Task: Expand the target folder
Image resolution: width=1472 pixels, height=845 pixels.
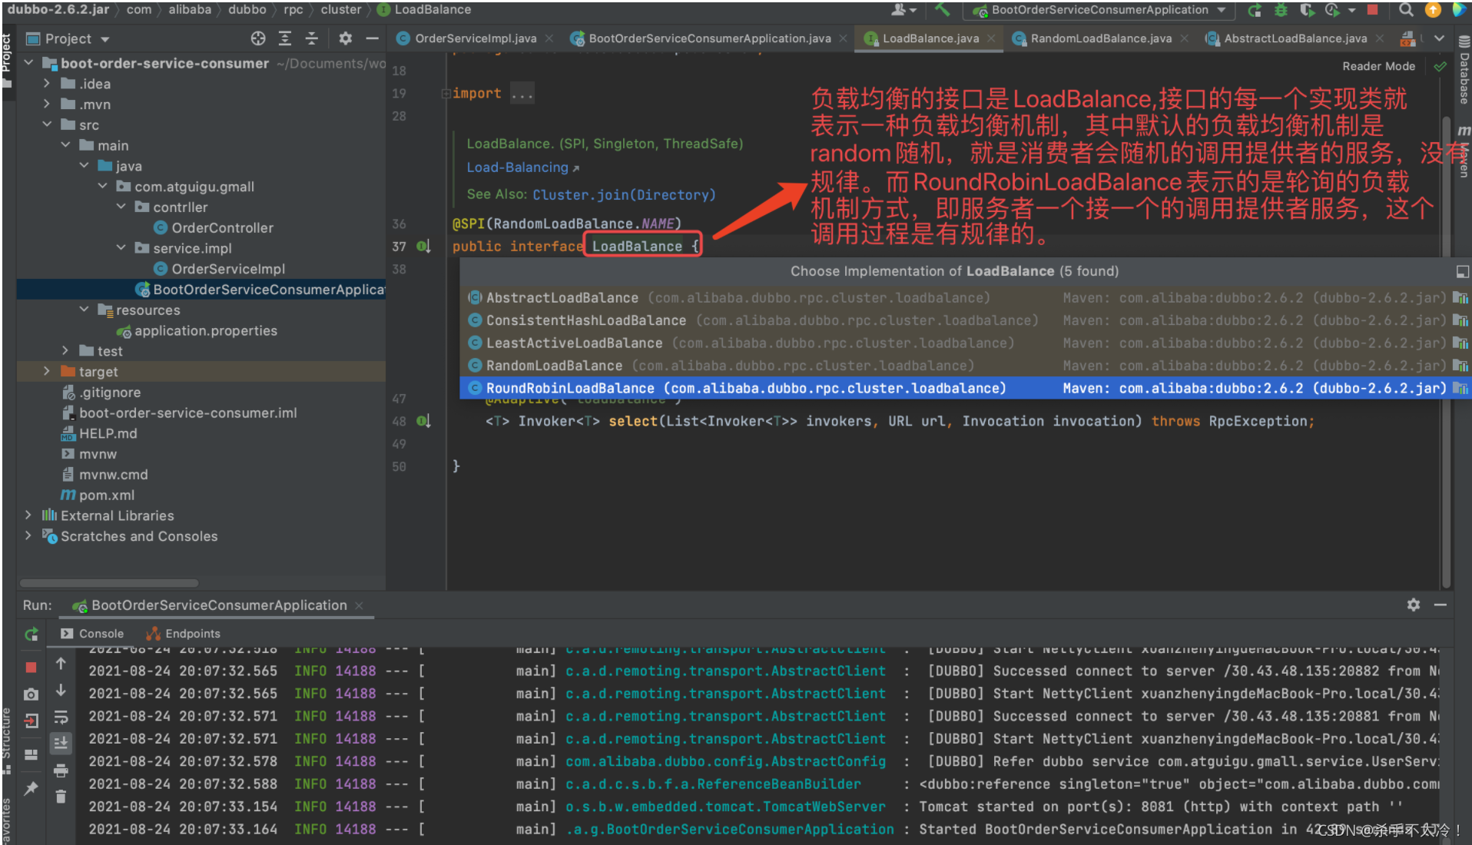Action: (x=47, y=371)
